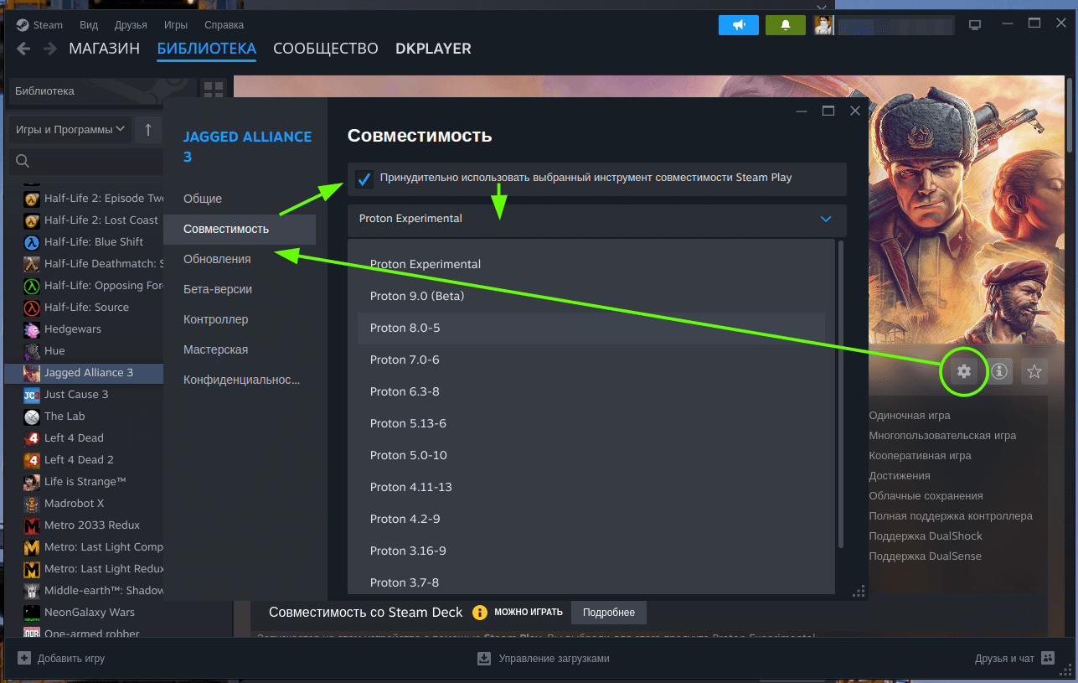1078x683 pixels.
Task: Go to СООБЩЕСТВО section
Action: (326, 49)
